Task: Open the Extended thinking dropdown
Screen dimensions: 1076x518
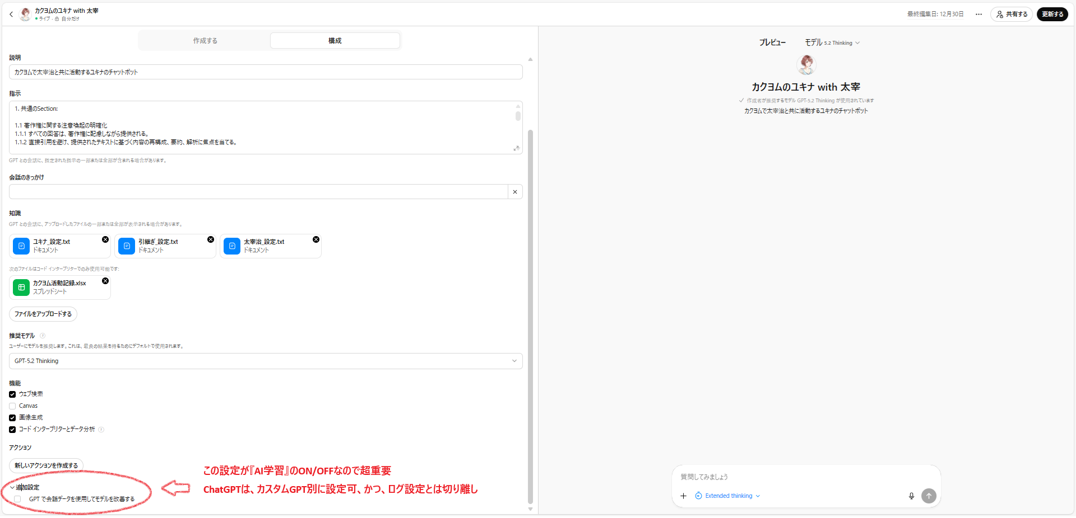Action: pos(727,496)
